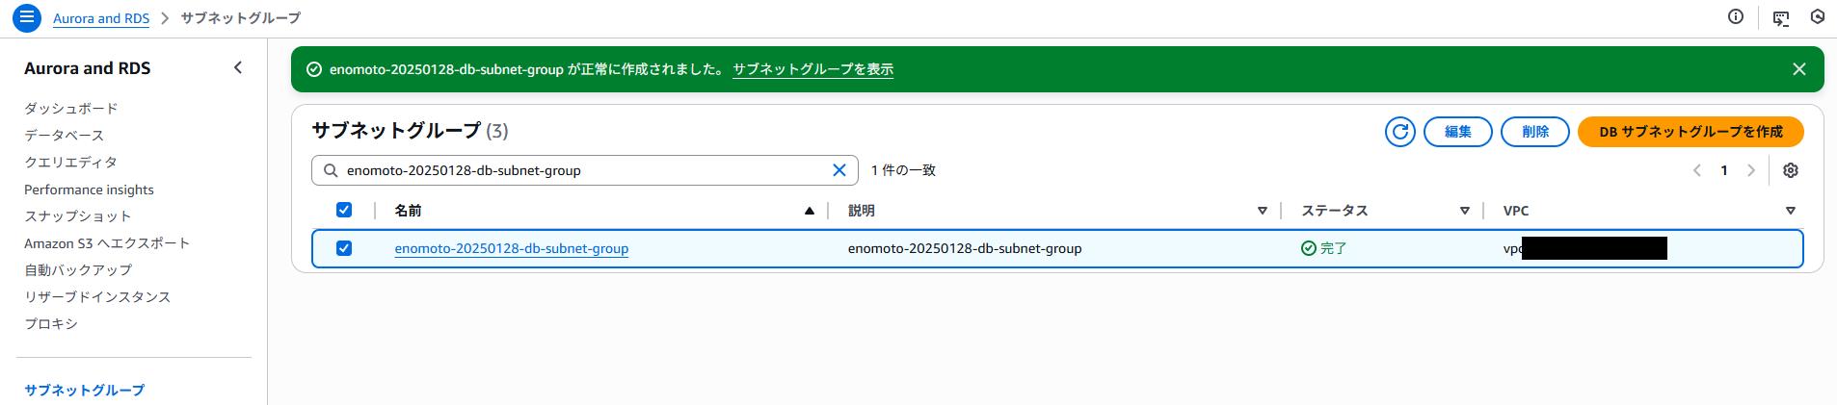The height and width of the screenshot is (405, 1837).
Task: Click the 編集 button
Action: click(x=1458, y=132)
